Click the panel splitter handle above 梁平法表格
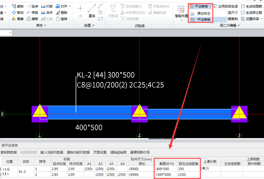The height and width of the screenshot is (179, 264). pyautogui.click(x=162, y=139)
